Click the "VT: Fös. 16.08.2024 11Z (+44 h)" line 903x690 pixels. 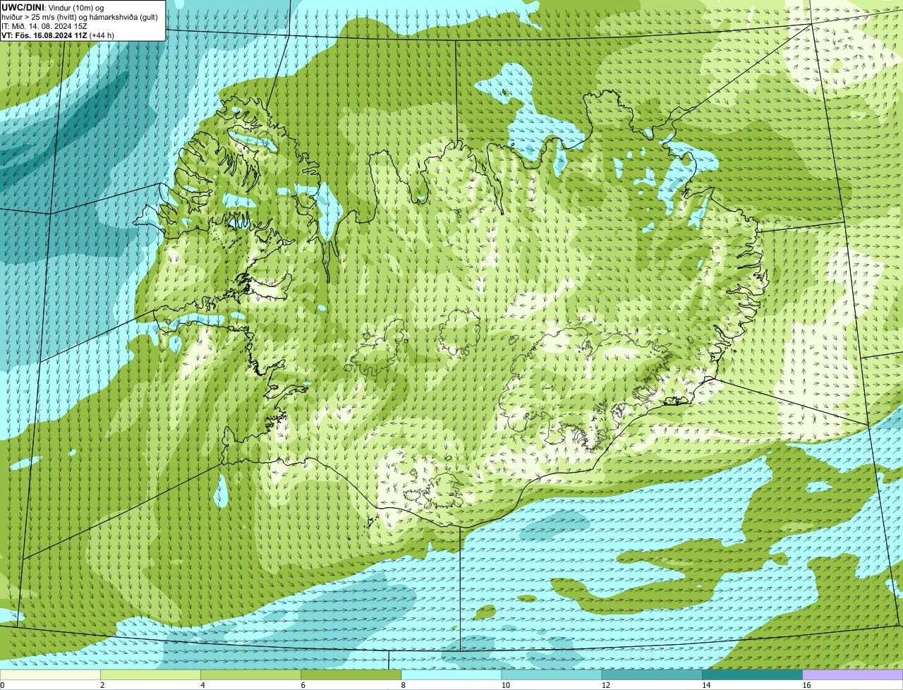(58, 35)
